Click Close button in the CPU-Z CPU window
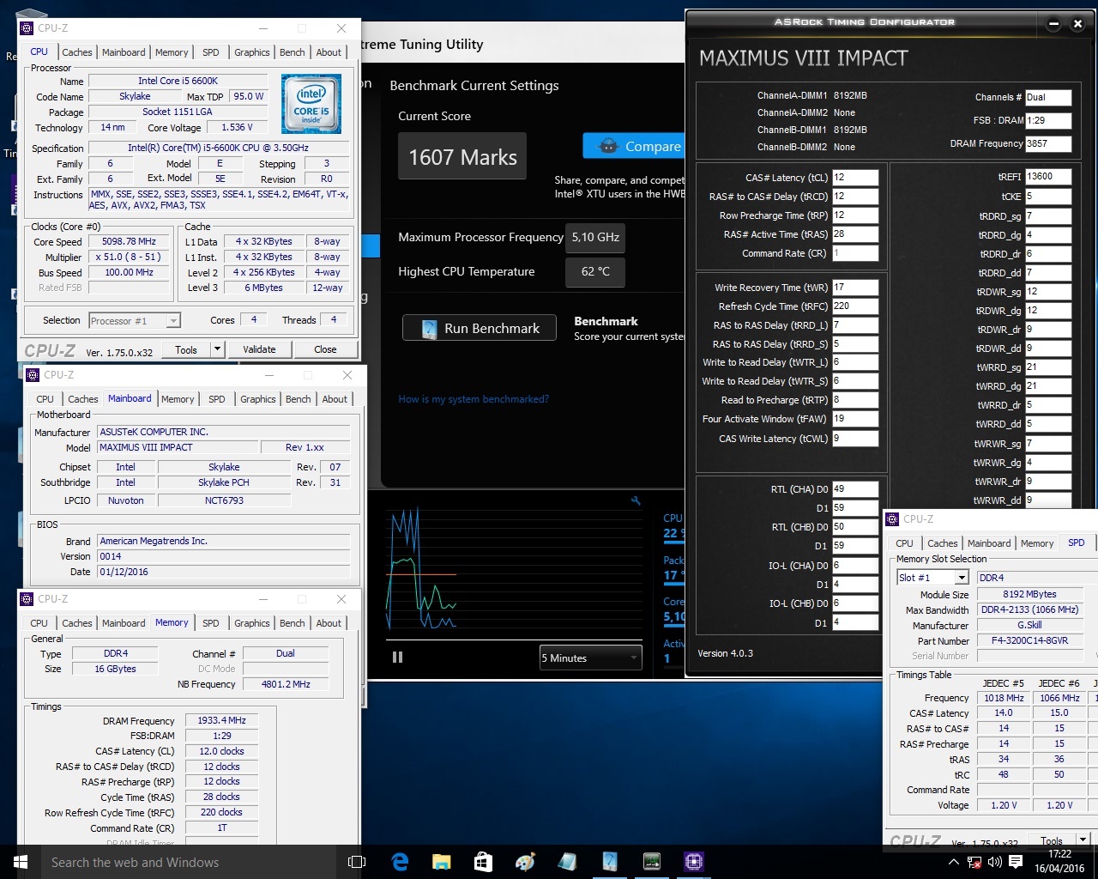1098x879 pixels. [x=325, y=349]
